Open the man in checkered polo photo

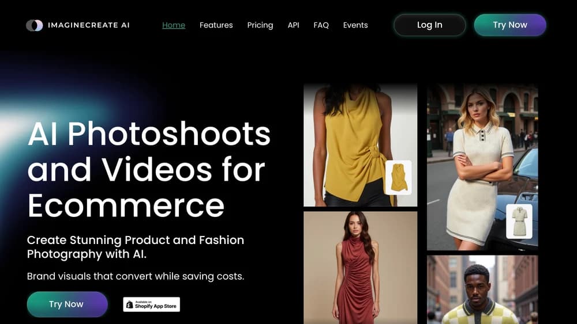pyautogui.click(x=482, y=290)
